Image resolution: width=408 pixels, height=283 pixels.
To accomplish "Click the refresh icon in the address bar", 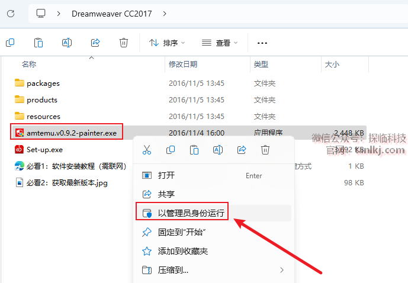I will pos(11,14).
